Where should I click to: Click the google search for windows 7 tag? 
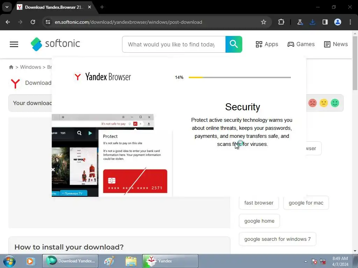pyautogui.click(x=277, y=239)
